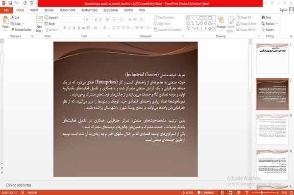Expand the Shape Fill dropdown
This screenshot has width=294, height=195.
(245, 18)
